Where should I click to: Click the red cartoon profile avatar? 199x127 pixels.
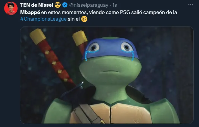tap(11, 8)
